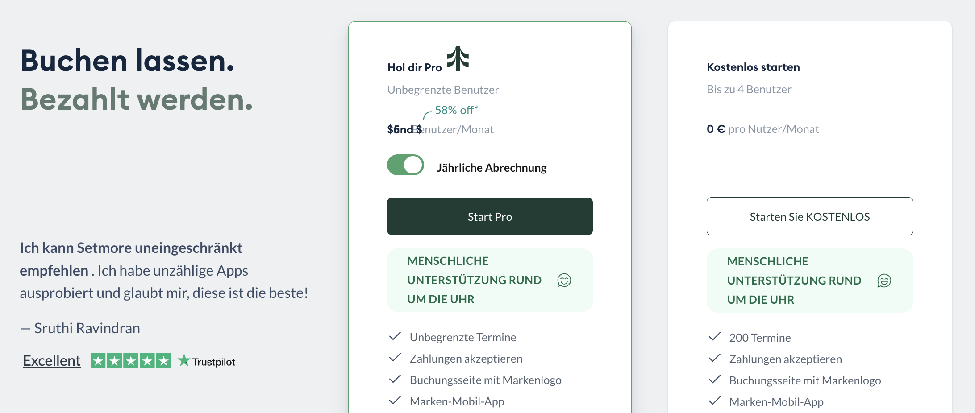Click the free plan's support badge
The image size is (975, 413).
809,281
